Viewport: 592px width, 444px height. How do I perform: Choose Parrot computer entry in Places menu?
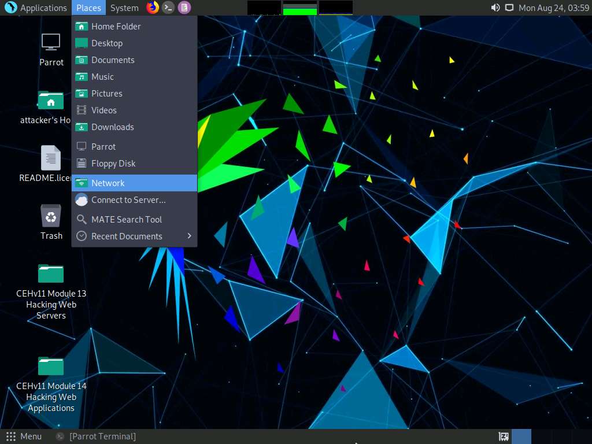click(x=134, y=146)
